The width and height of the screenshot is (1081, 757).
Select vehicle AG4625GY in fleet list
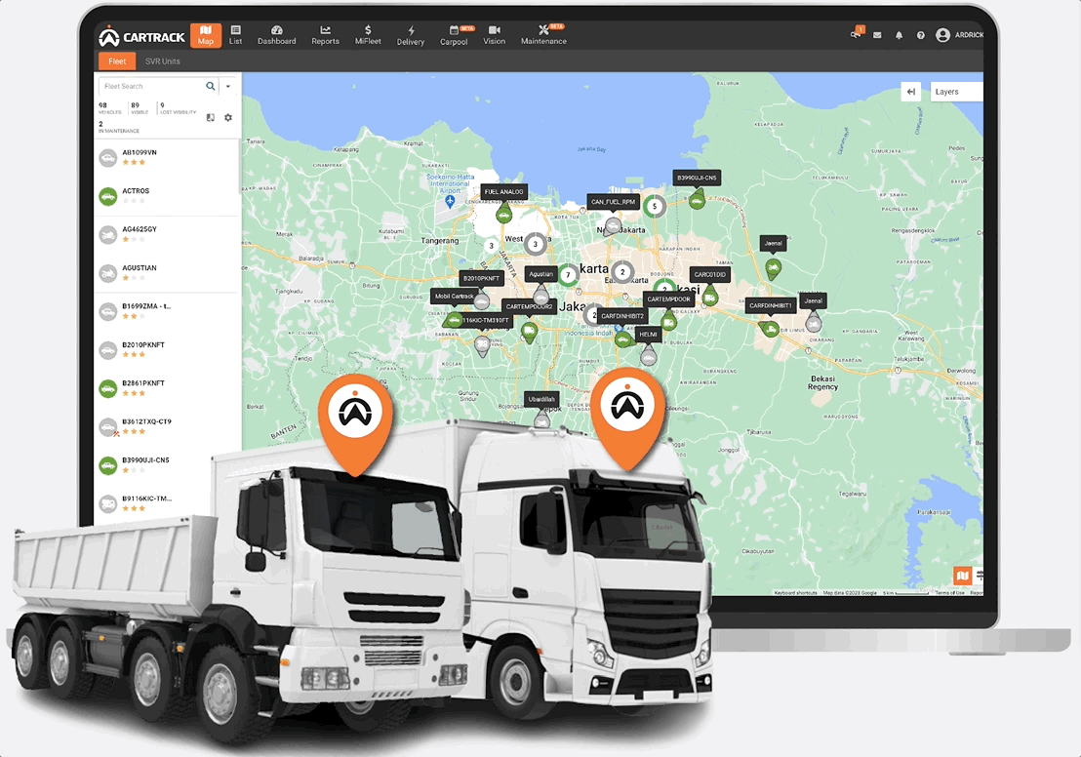coord(168,235)
